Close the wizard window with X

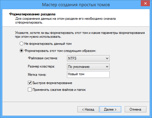pyautogui.click(x=145, y=4)
